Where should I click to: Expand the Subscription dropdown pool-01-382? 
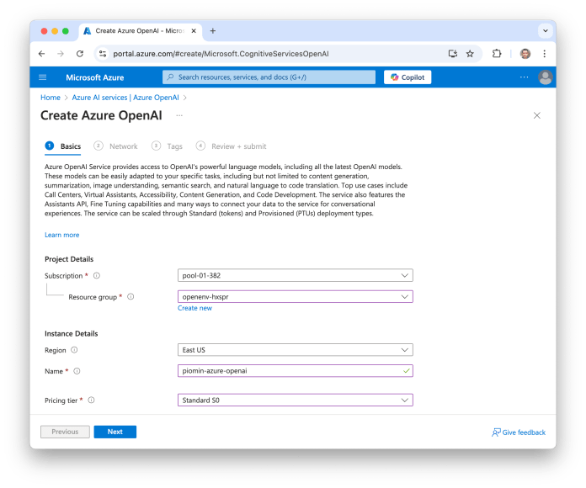(x=296, y=275)
